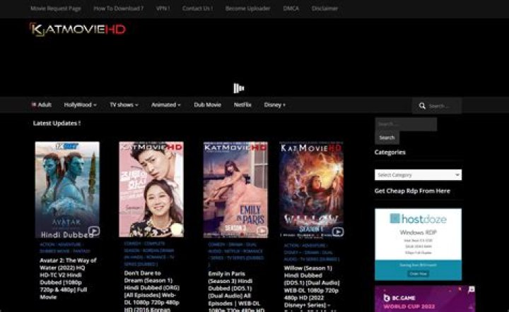Click the Latest Updates heading
This screenshot has width=509, height=312.
57,123
